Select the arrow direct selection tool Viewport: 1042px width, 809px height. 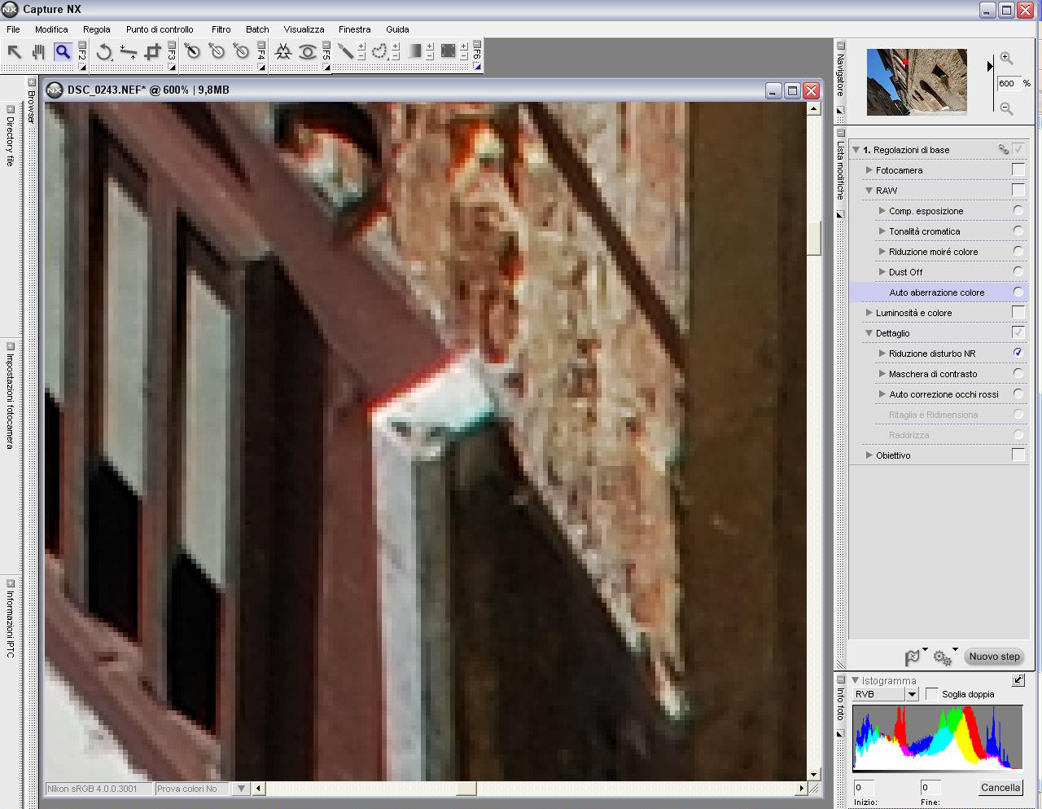click(x=15, y=52)
